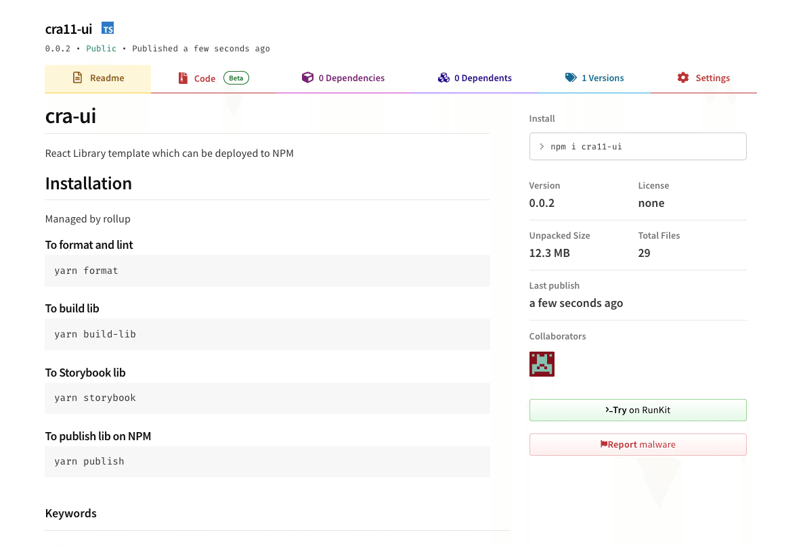Screen dimensions: 803x545
Task: Click the Dependents cubes icon
Action: (443, 78)
